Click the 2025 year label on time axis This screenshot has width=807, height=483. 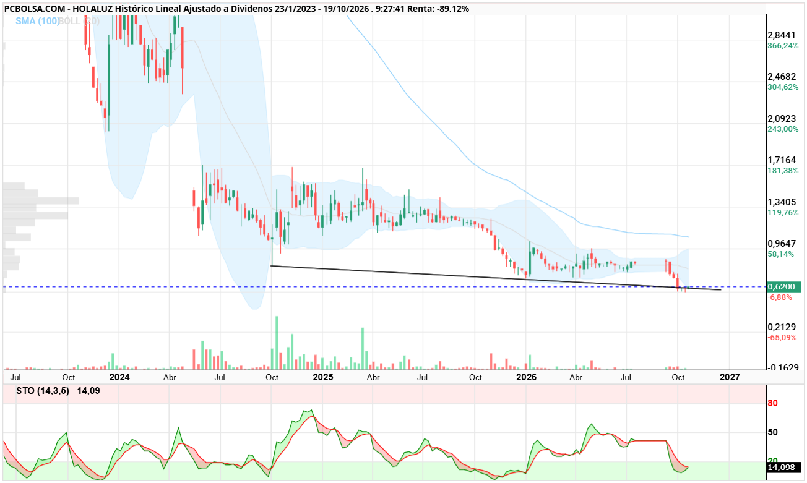tap(323, 377)
